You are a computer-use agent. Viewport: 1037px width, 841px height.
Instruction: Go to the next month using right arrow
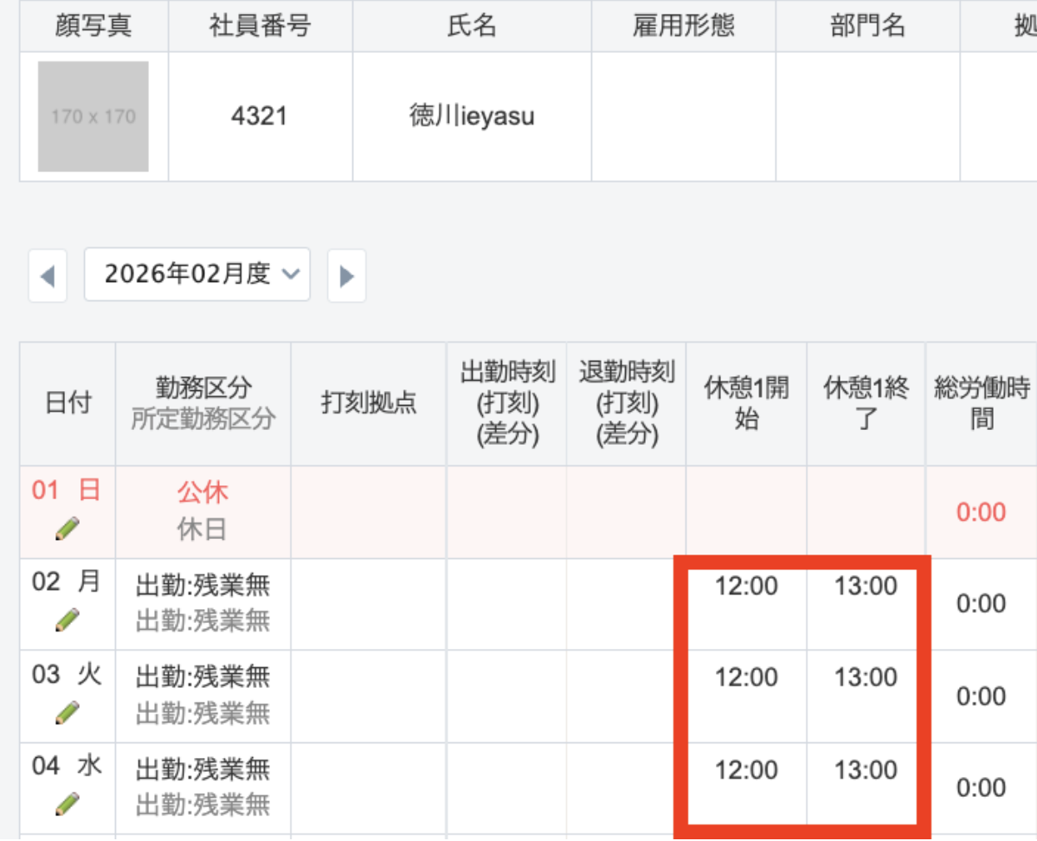point(346,276)
